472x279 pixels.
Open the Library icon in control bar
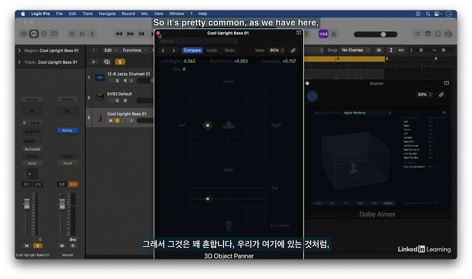click(x=24, y=34)
